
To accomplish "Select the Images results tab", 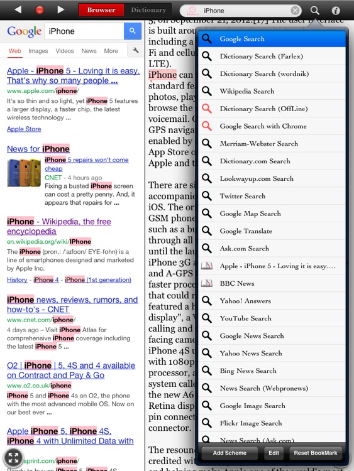I will click(38, 51).
